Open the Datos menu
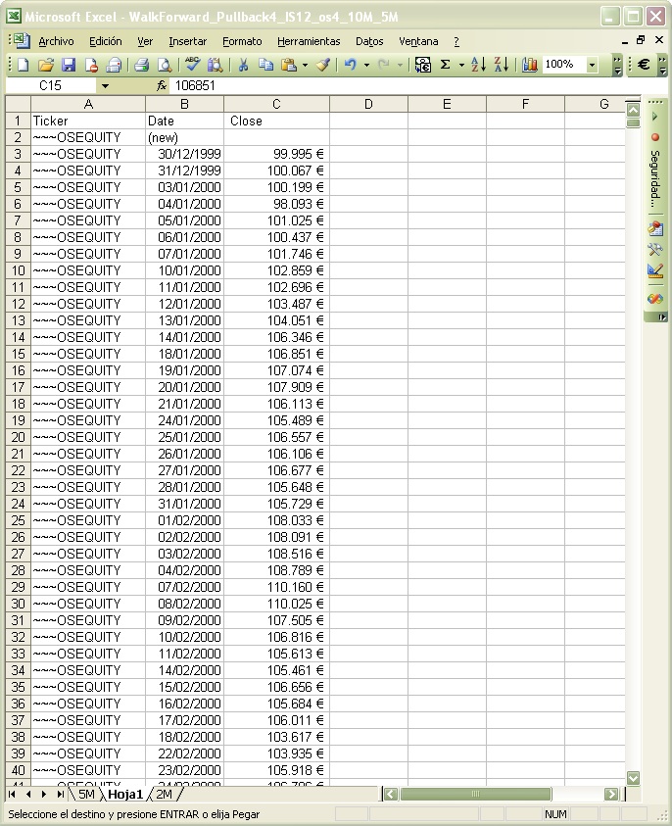The height and width of the screenshot is (826, 672). [x=369, y=41]
